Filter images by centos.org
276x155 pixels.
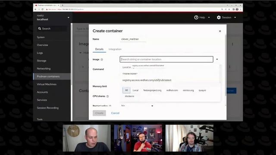coord(188,90)
